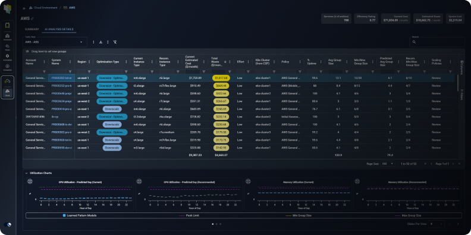Image resolution: width=471 pixels, height=235 pixels.
Task: Open the Cloud Environment breadcrumb link
Action: 42,8
